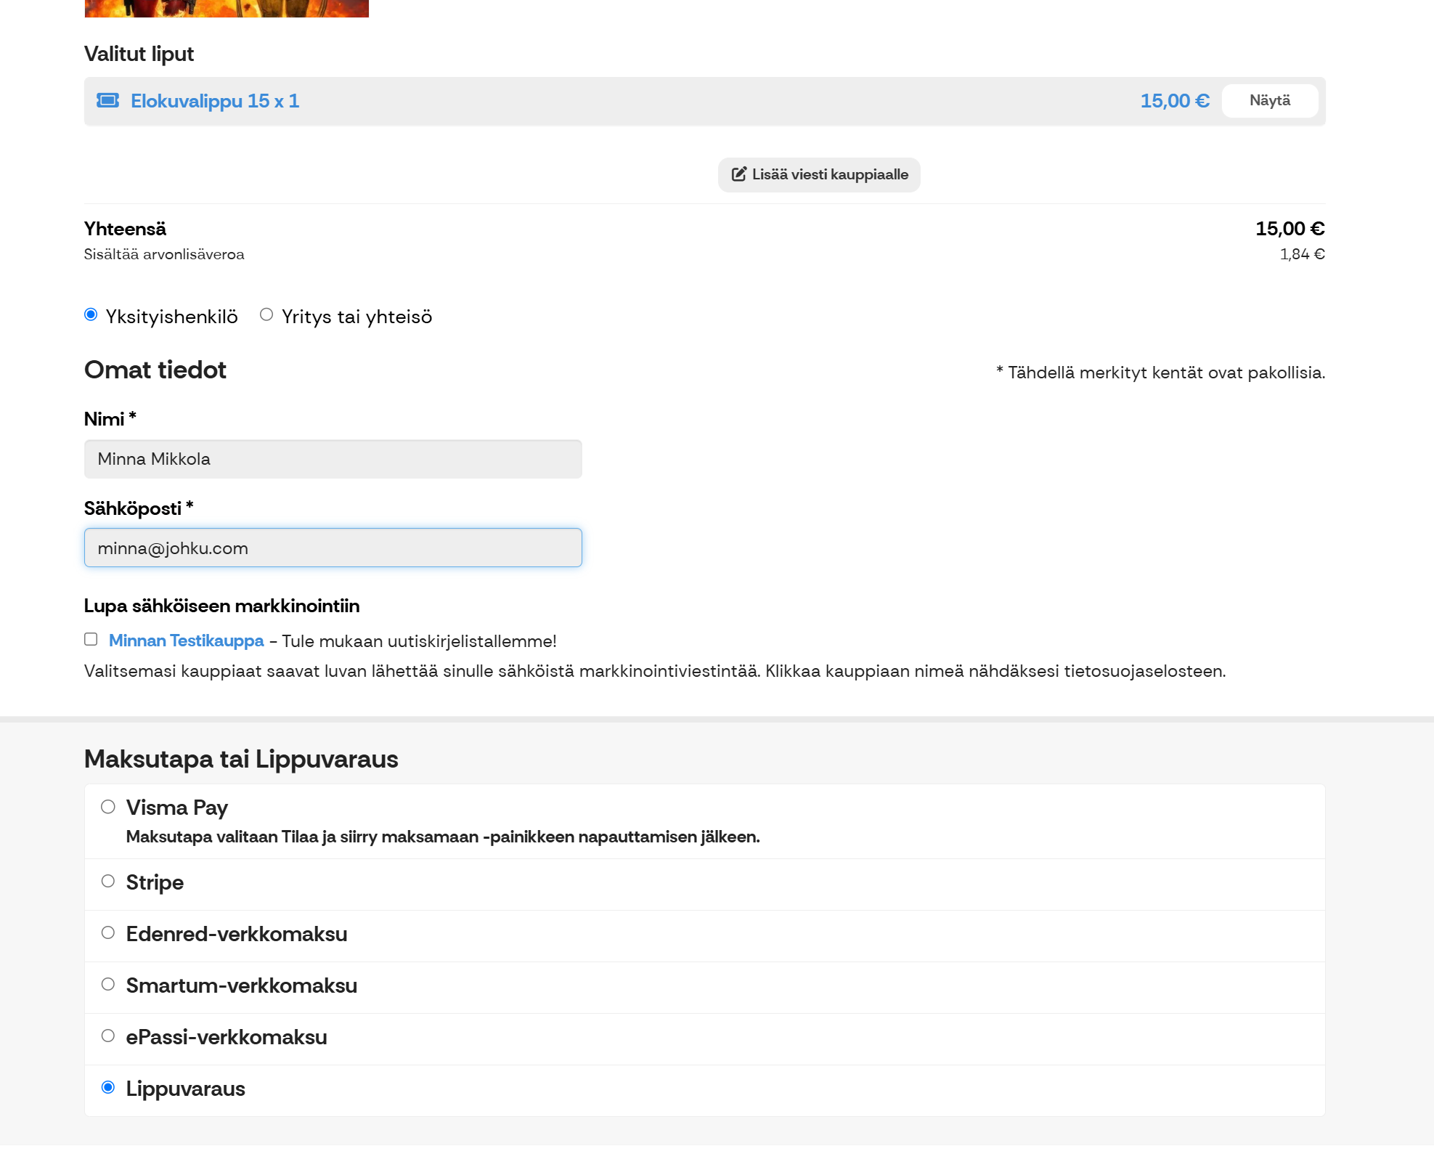Select the Yksityishenkilö radio button
Viewport: 1434px width, 1175px height.
point(91,314)
